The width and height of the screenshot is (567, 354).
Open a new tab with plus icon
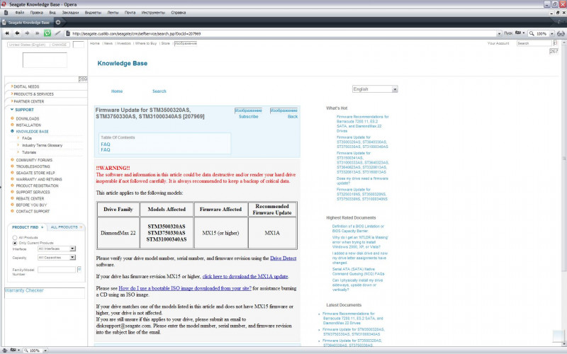tap(58, 22)
